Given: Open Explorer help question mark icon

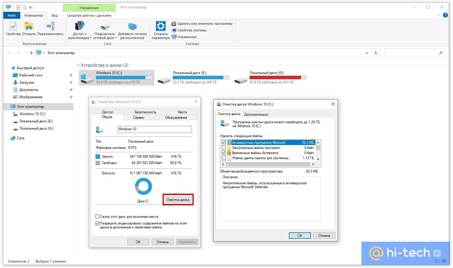Looking at the screenshot, I should [x=445, y=15].
